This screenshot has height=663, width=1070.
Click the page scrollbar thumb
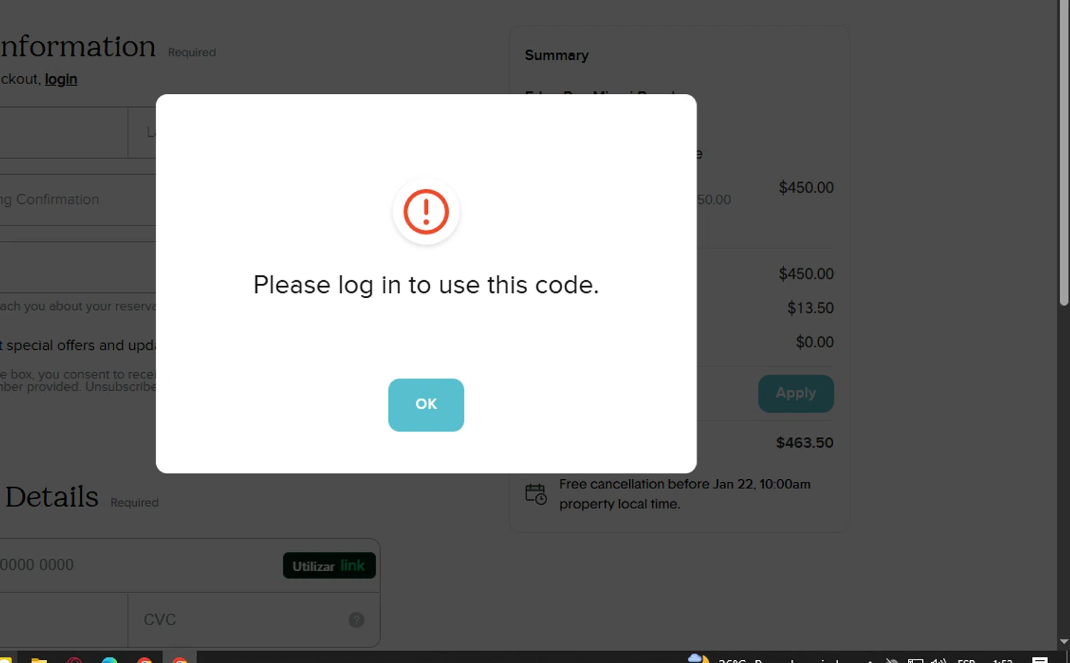pos(1064,153)
